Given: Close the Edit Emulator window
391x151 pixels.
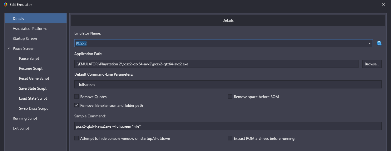Looking at the screenshot, I should pyautogui.click(x=384, y=5).
